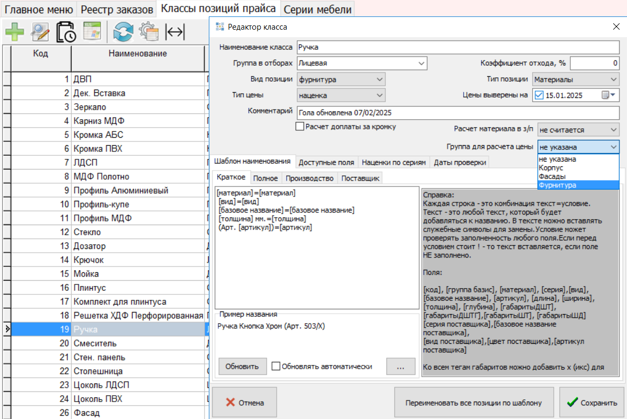Toggle Обновлять автоматически checkbox

coord(276,366)
